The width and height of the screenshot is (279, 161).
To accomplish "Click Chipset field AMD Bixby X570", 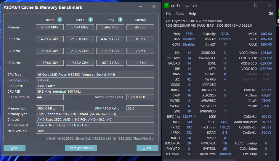I will click(x=95, y=120).
